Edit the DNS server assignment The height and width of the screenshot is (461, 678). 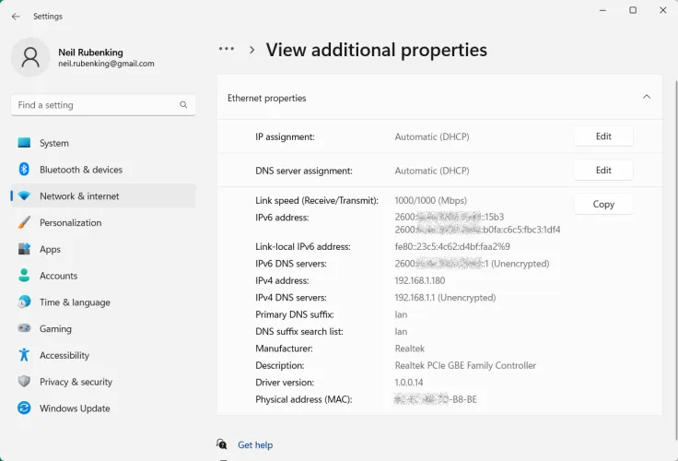tap(602, 171)
